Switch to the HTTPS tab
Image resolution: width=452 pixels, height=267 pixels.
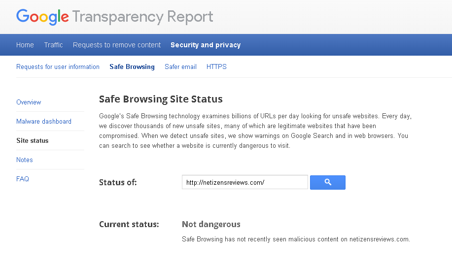(x=216, y=67)
